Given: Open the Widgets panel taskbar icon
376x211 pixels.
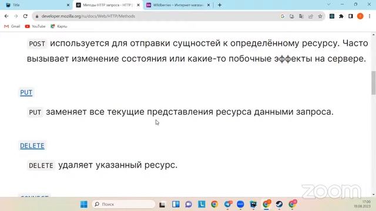Looking at the screenshot, I should coord(176,205).
